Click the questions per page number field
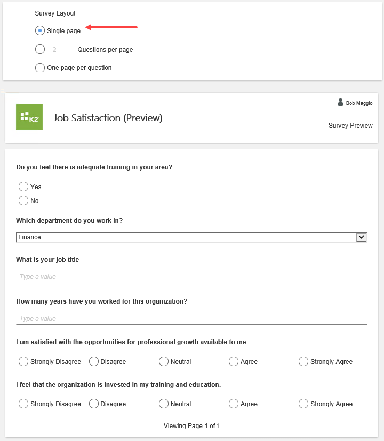This screenshot has height=441, width=384. (x=62, y=50)
